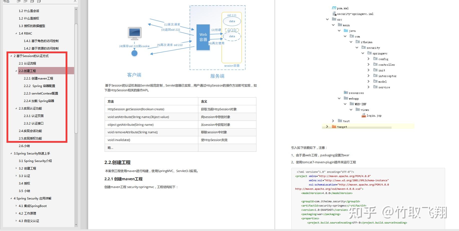The height and width of the screenshot is (231, 459).
Task: Click the collapse all bookmarks icon
Action: pos(25,1)
